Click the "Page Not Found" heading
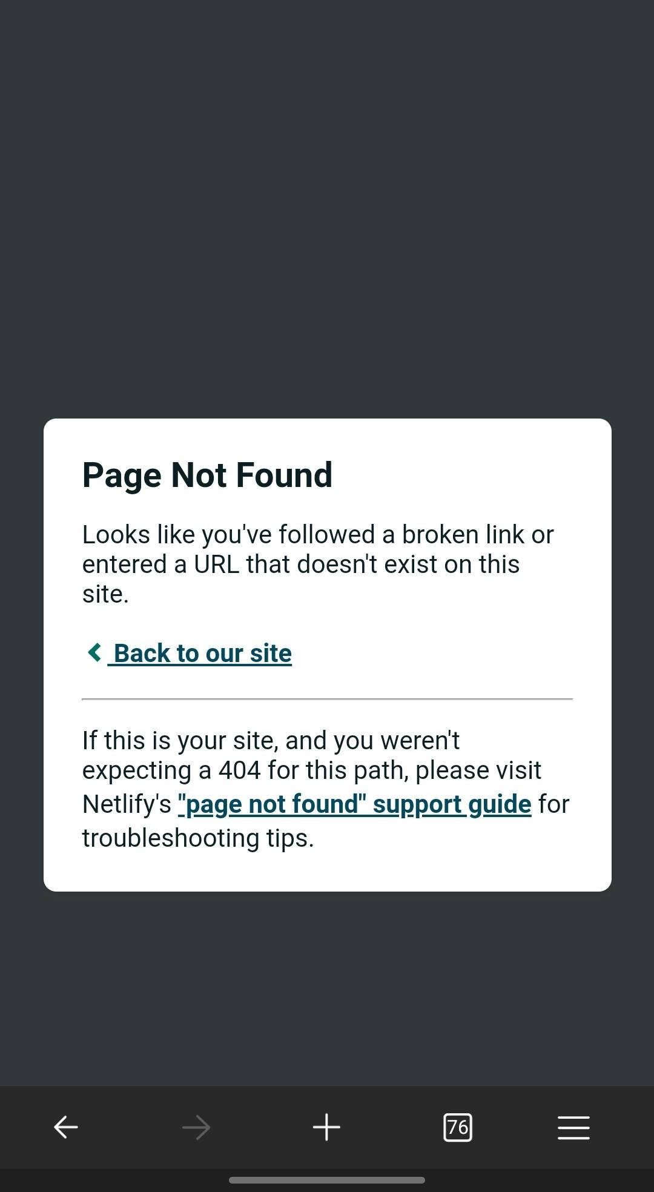This screenshot has width=654, height=1192. click(x=207, y=474)
